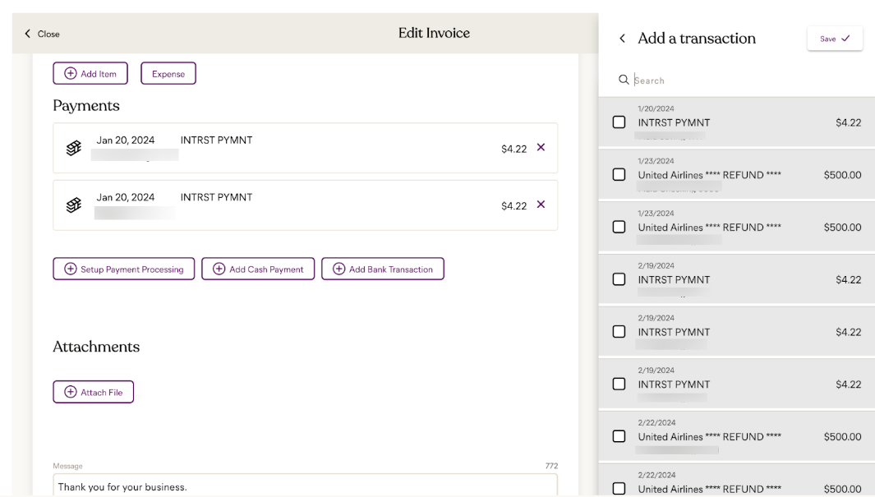875x497 pixels.
Task: Remove the second INTRST PYMNT payment
Action: tap(541, 205)
